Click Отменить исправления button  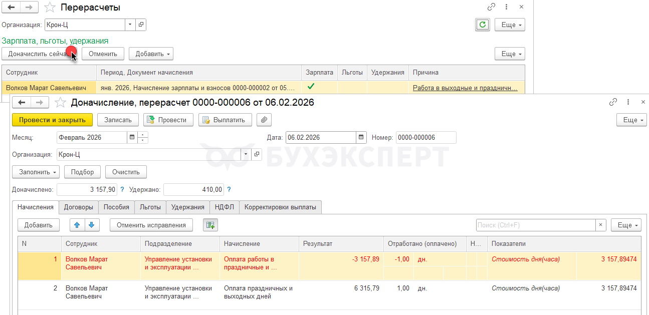[x=151, y=225]
